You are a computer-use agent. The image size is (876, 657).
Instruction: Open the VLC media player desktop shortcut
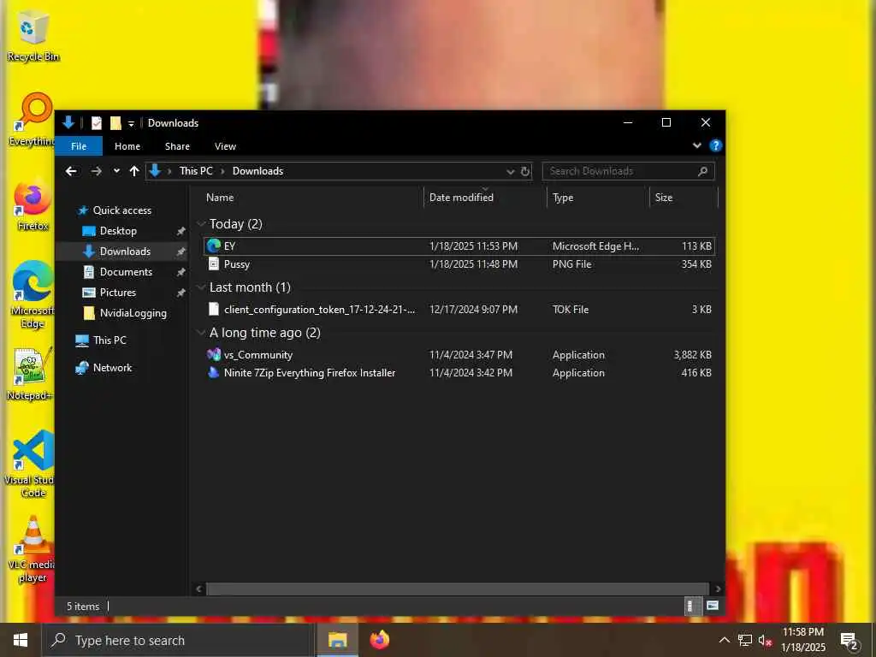[33, 550]
